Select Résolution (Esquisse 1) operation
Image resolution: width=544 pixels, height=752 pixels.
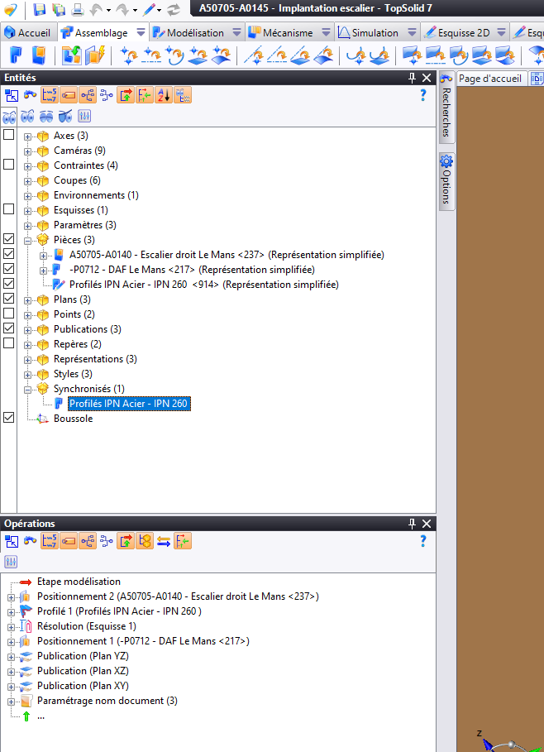click(87, 626)
